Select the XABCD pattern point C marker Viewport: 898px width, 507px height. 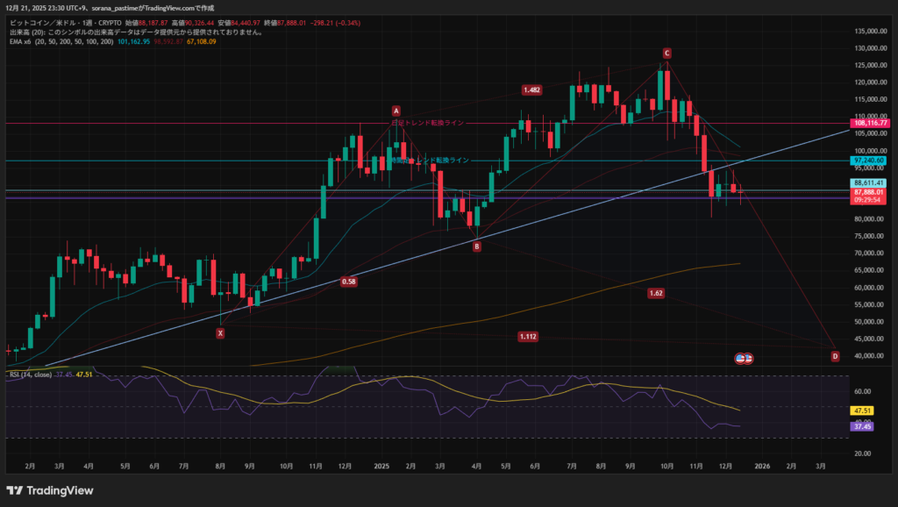coord(667,54)
